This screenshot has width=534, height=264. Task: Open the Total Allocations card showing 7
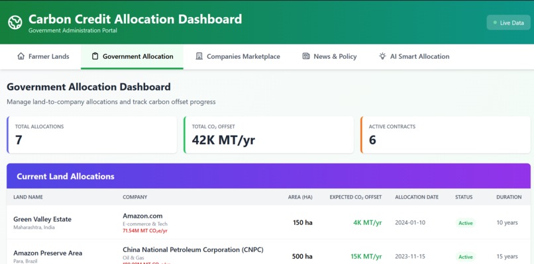click(x=91, y=135)
